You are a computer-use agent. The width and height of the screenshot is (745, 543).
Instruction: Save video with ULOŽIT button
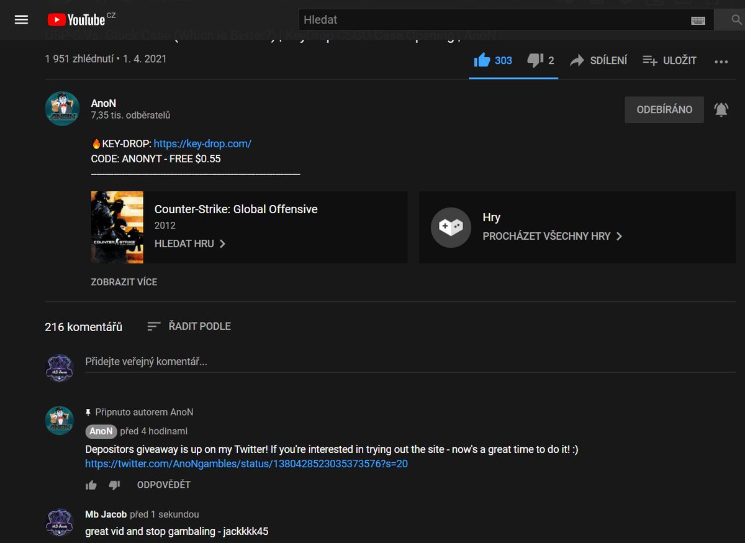669,60
